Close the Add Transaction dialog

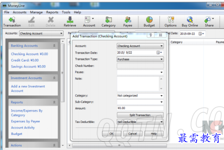(160, 35)
